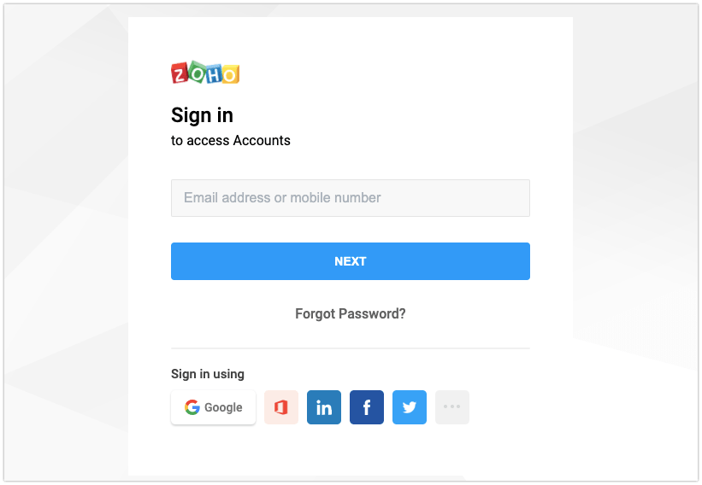702x485 pixels.
Task: Continue with the Google button
Action: click(x=213, y=407)
